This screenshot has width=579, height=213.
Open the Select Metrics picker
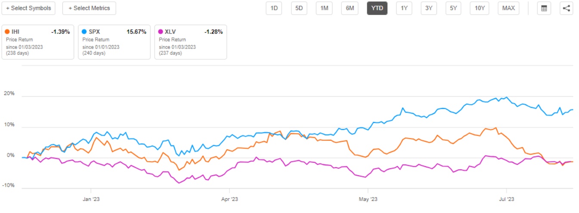[x=89, y=8]
